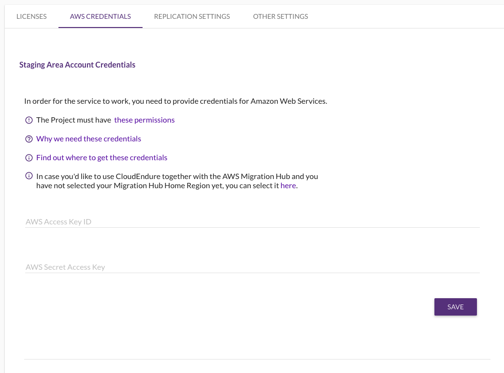Open 'Find out where to get these credentials'
504x373 pixels.
point(101,158)
